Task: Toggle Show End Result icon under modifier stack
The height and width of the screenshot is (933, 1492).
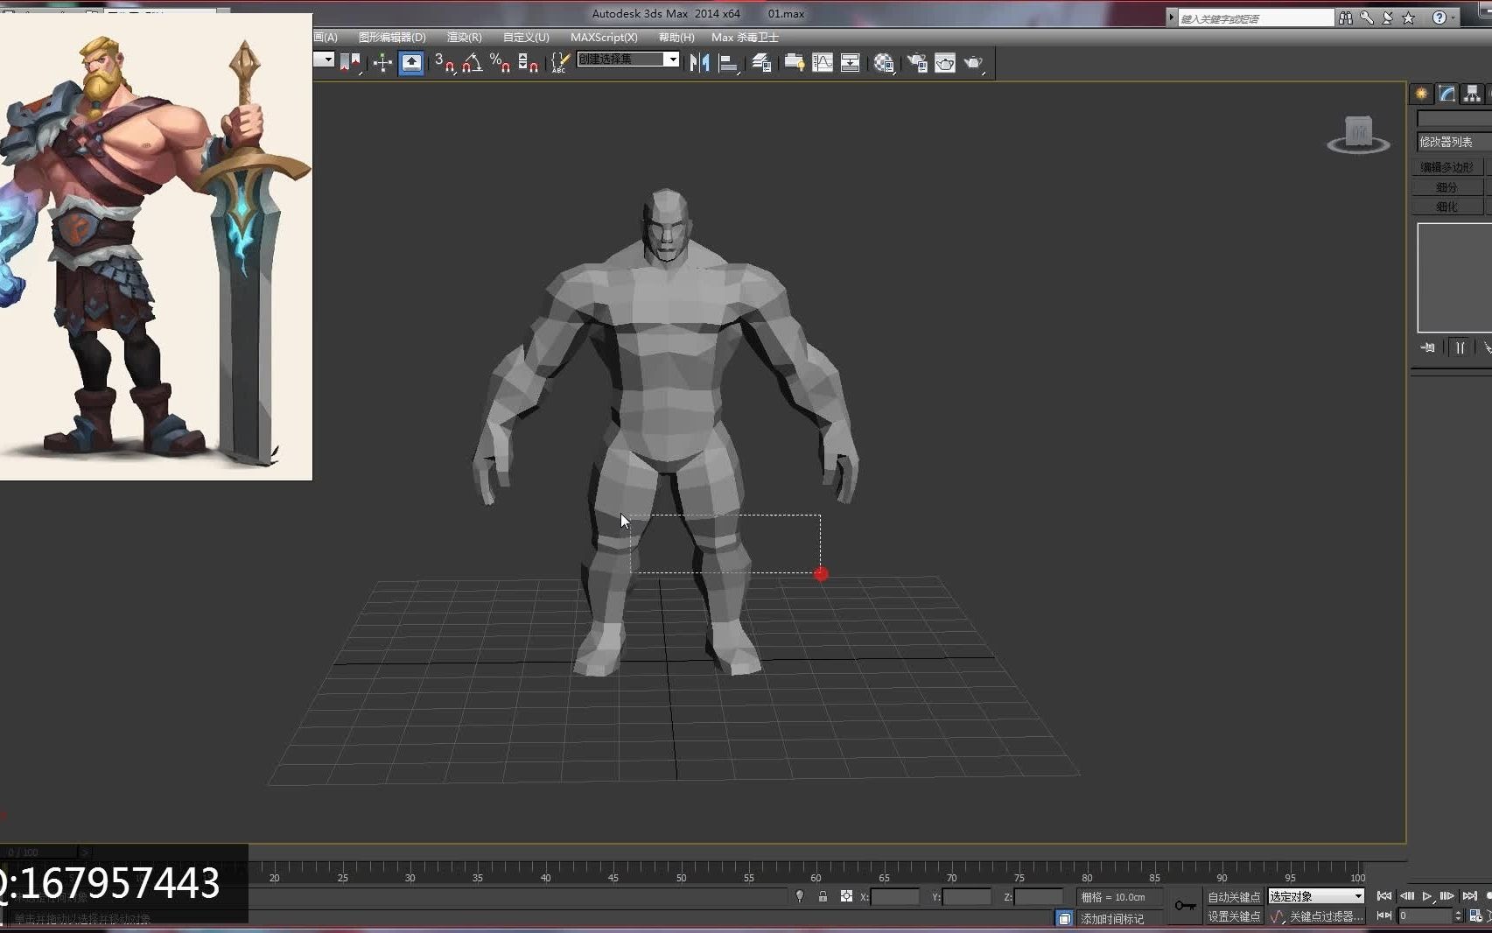Action: (x=1460, y=347)
